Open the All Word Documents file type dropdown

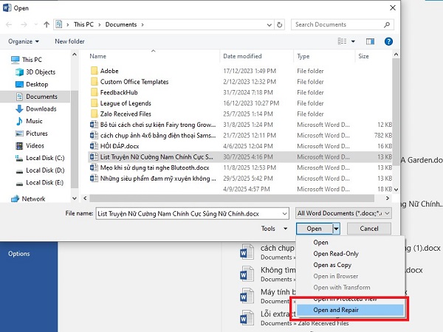[x=343, y=212]
